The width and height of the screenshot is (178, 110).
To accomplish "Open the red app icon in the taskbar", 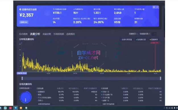I will click(11, 108).
